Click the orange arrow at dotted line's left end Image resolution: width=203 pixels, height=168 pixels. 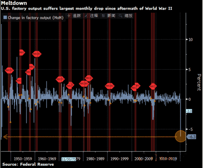5,137
